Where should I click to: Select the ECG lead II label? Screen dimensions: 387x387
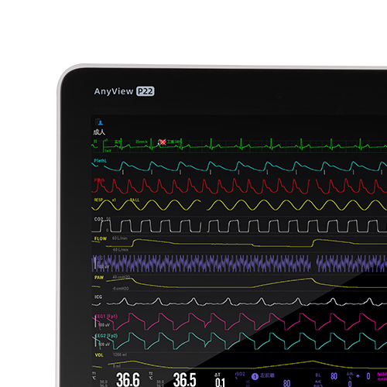[95, 142]
